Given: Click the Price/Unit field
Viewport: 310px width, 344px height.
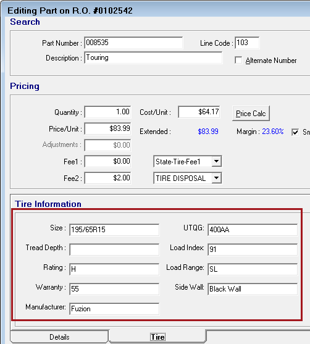Looking at the screenshot, I should pyautogui.click(x=107, y=128).
